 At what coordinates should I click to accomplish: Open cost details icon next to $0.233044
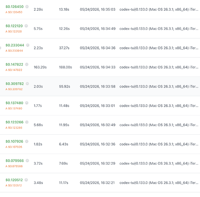pyautogui.click(x=28, y=45)
